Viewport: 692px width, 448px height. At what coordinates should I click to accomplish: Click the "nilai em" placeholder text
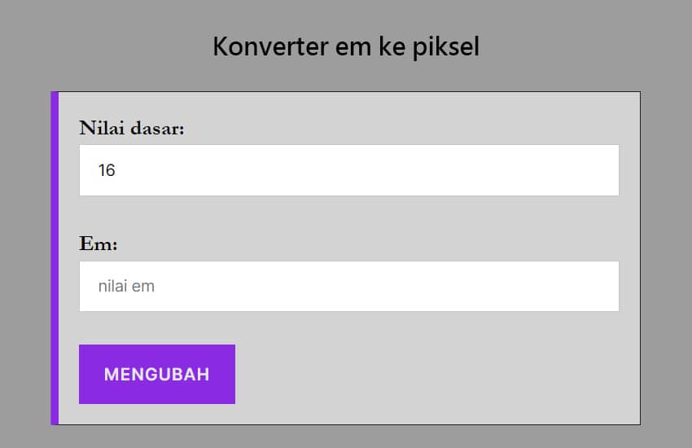click(126, 287)
